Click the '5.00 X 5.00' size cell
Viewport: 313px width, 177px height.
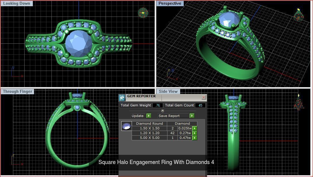point(149,138)
